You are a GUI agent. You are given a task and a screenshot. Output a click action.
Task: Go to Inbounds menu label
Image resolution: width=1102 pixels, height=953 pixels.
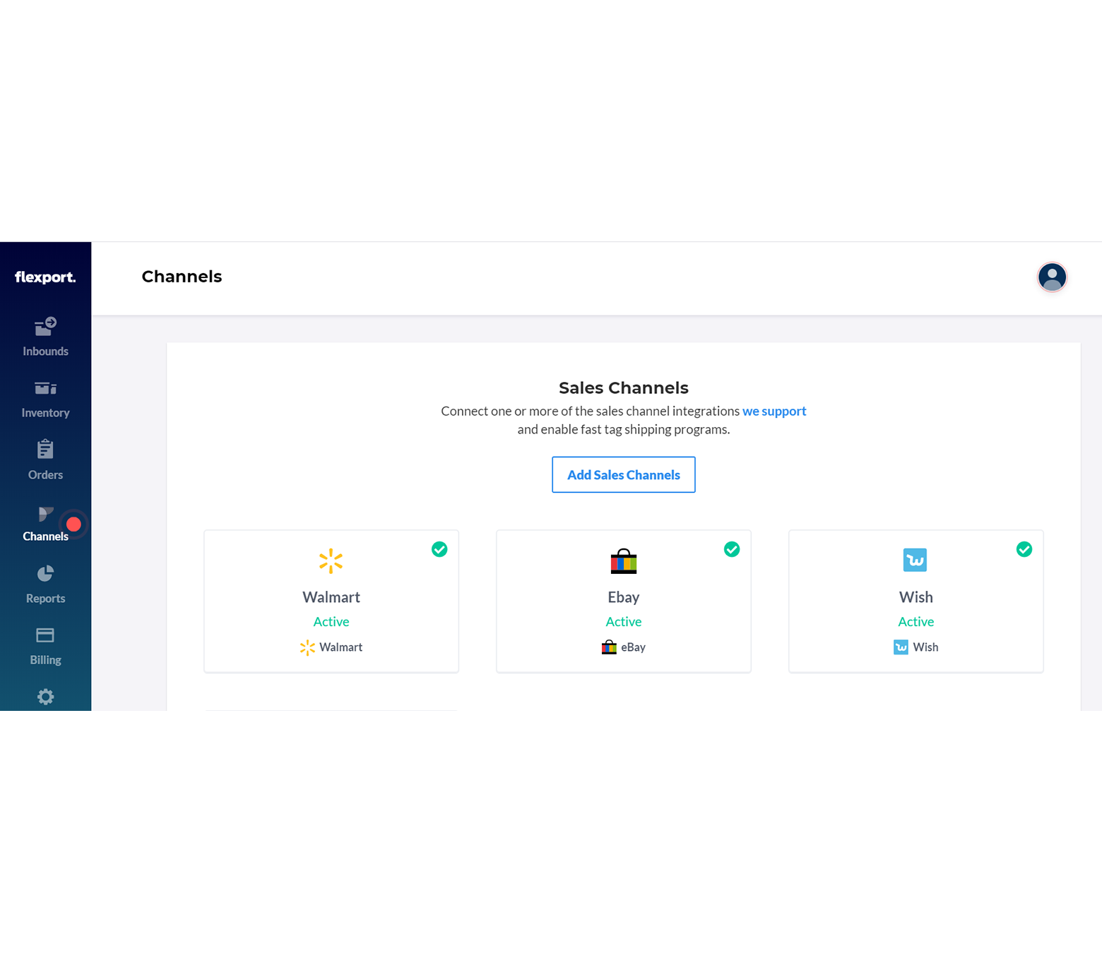[45, 352]
